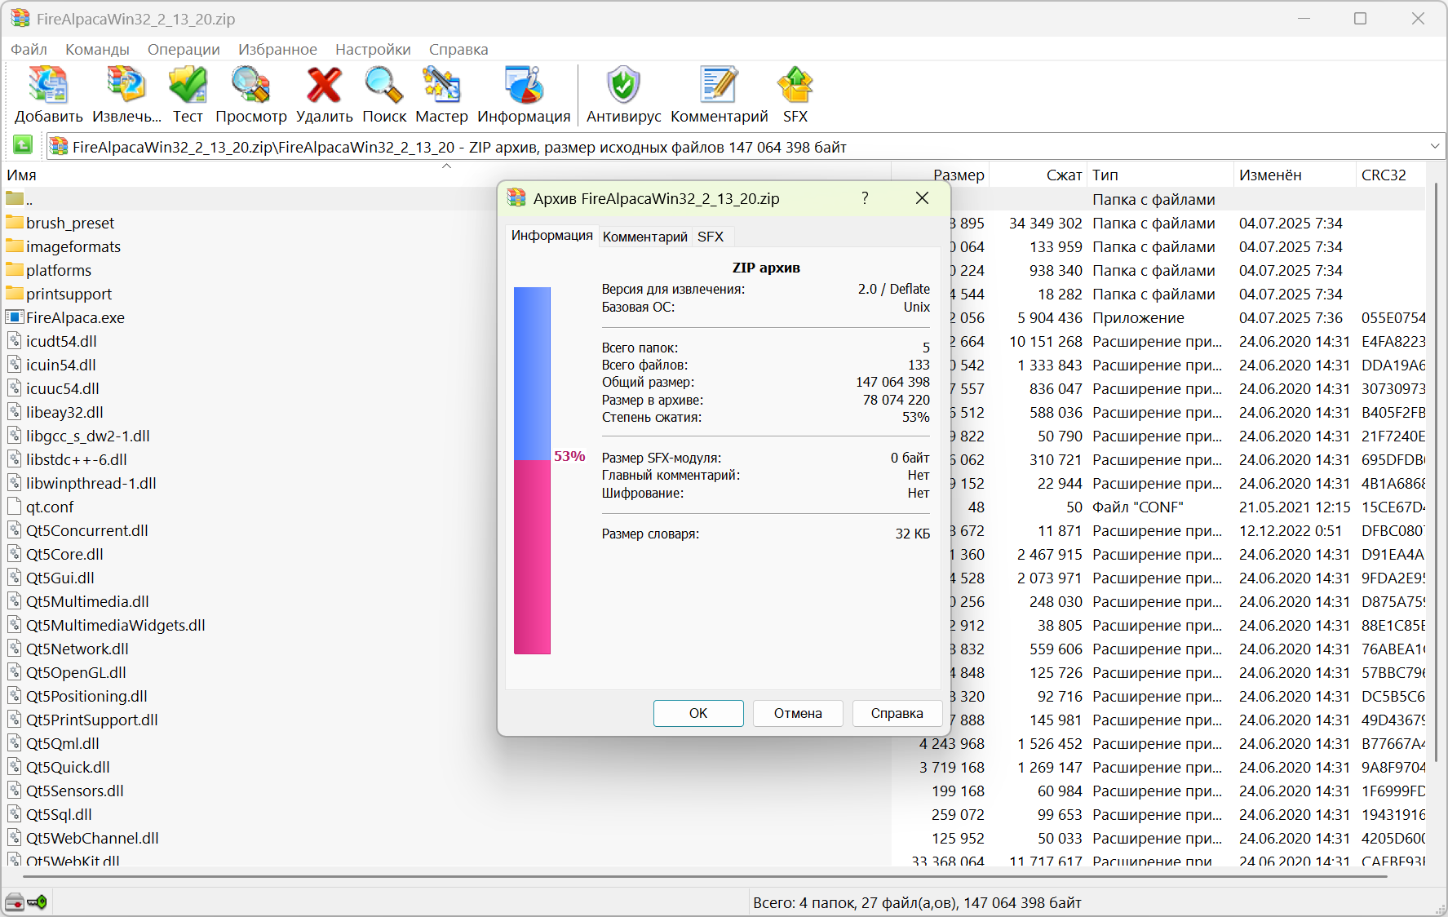Screen dimensions: 1448x917
Task: Click the Справка button in dialog
Action: coord(897,713)
